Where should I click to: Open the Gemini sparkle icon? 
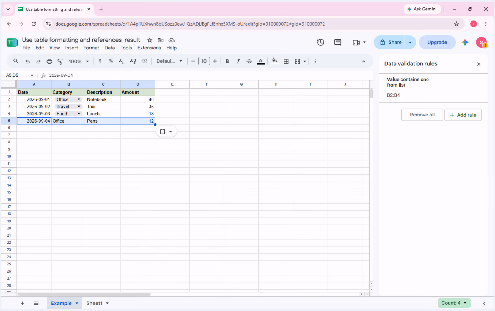[465, 42]
